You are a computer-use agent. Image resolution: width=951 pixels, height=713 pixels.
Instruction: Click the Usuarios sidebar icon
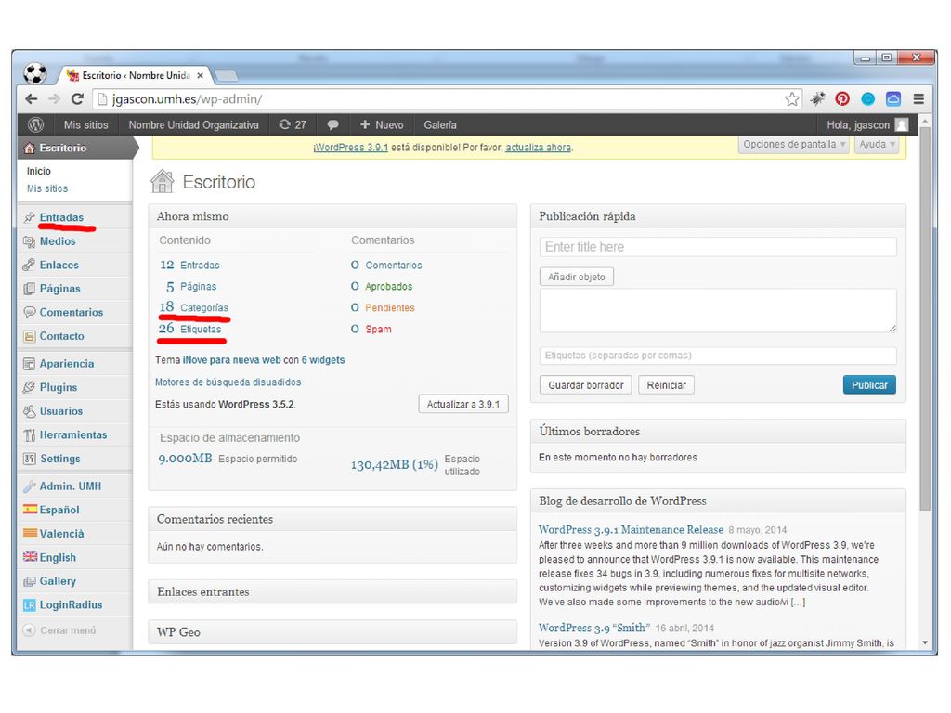(29, 411)
